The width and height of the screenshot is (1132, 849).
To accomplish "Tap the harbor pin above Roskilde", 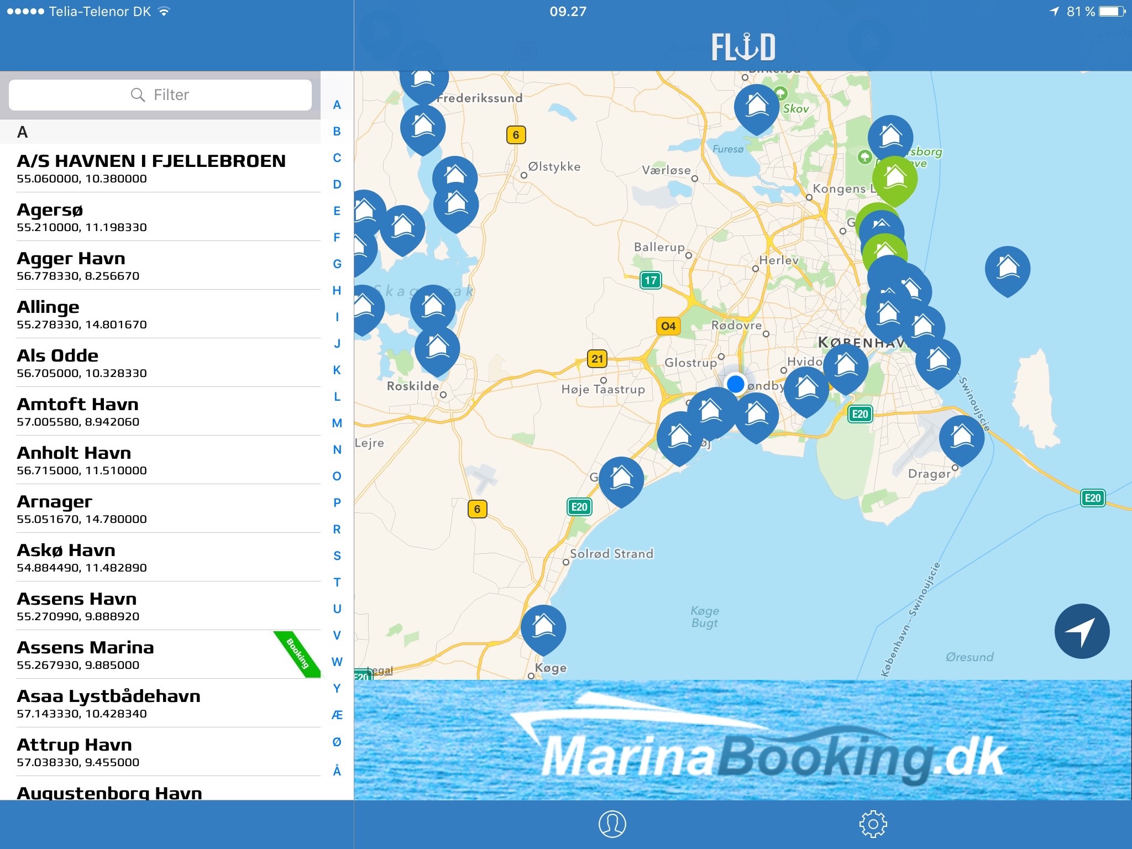I will [x=437, y=349].
